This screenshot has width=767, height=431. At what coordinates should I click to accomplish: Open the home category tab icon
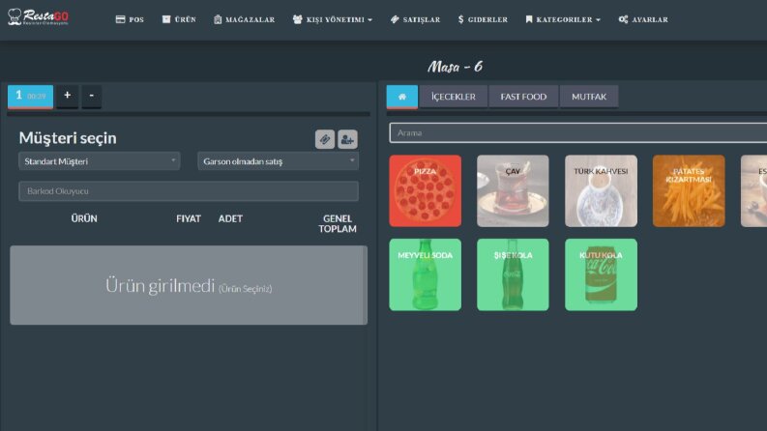(x=402, y=97)
